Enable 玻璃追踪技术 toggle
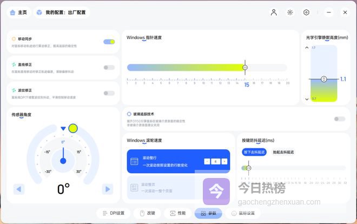 coord(339,119)
